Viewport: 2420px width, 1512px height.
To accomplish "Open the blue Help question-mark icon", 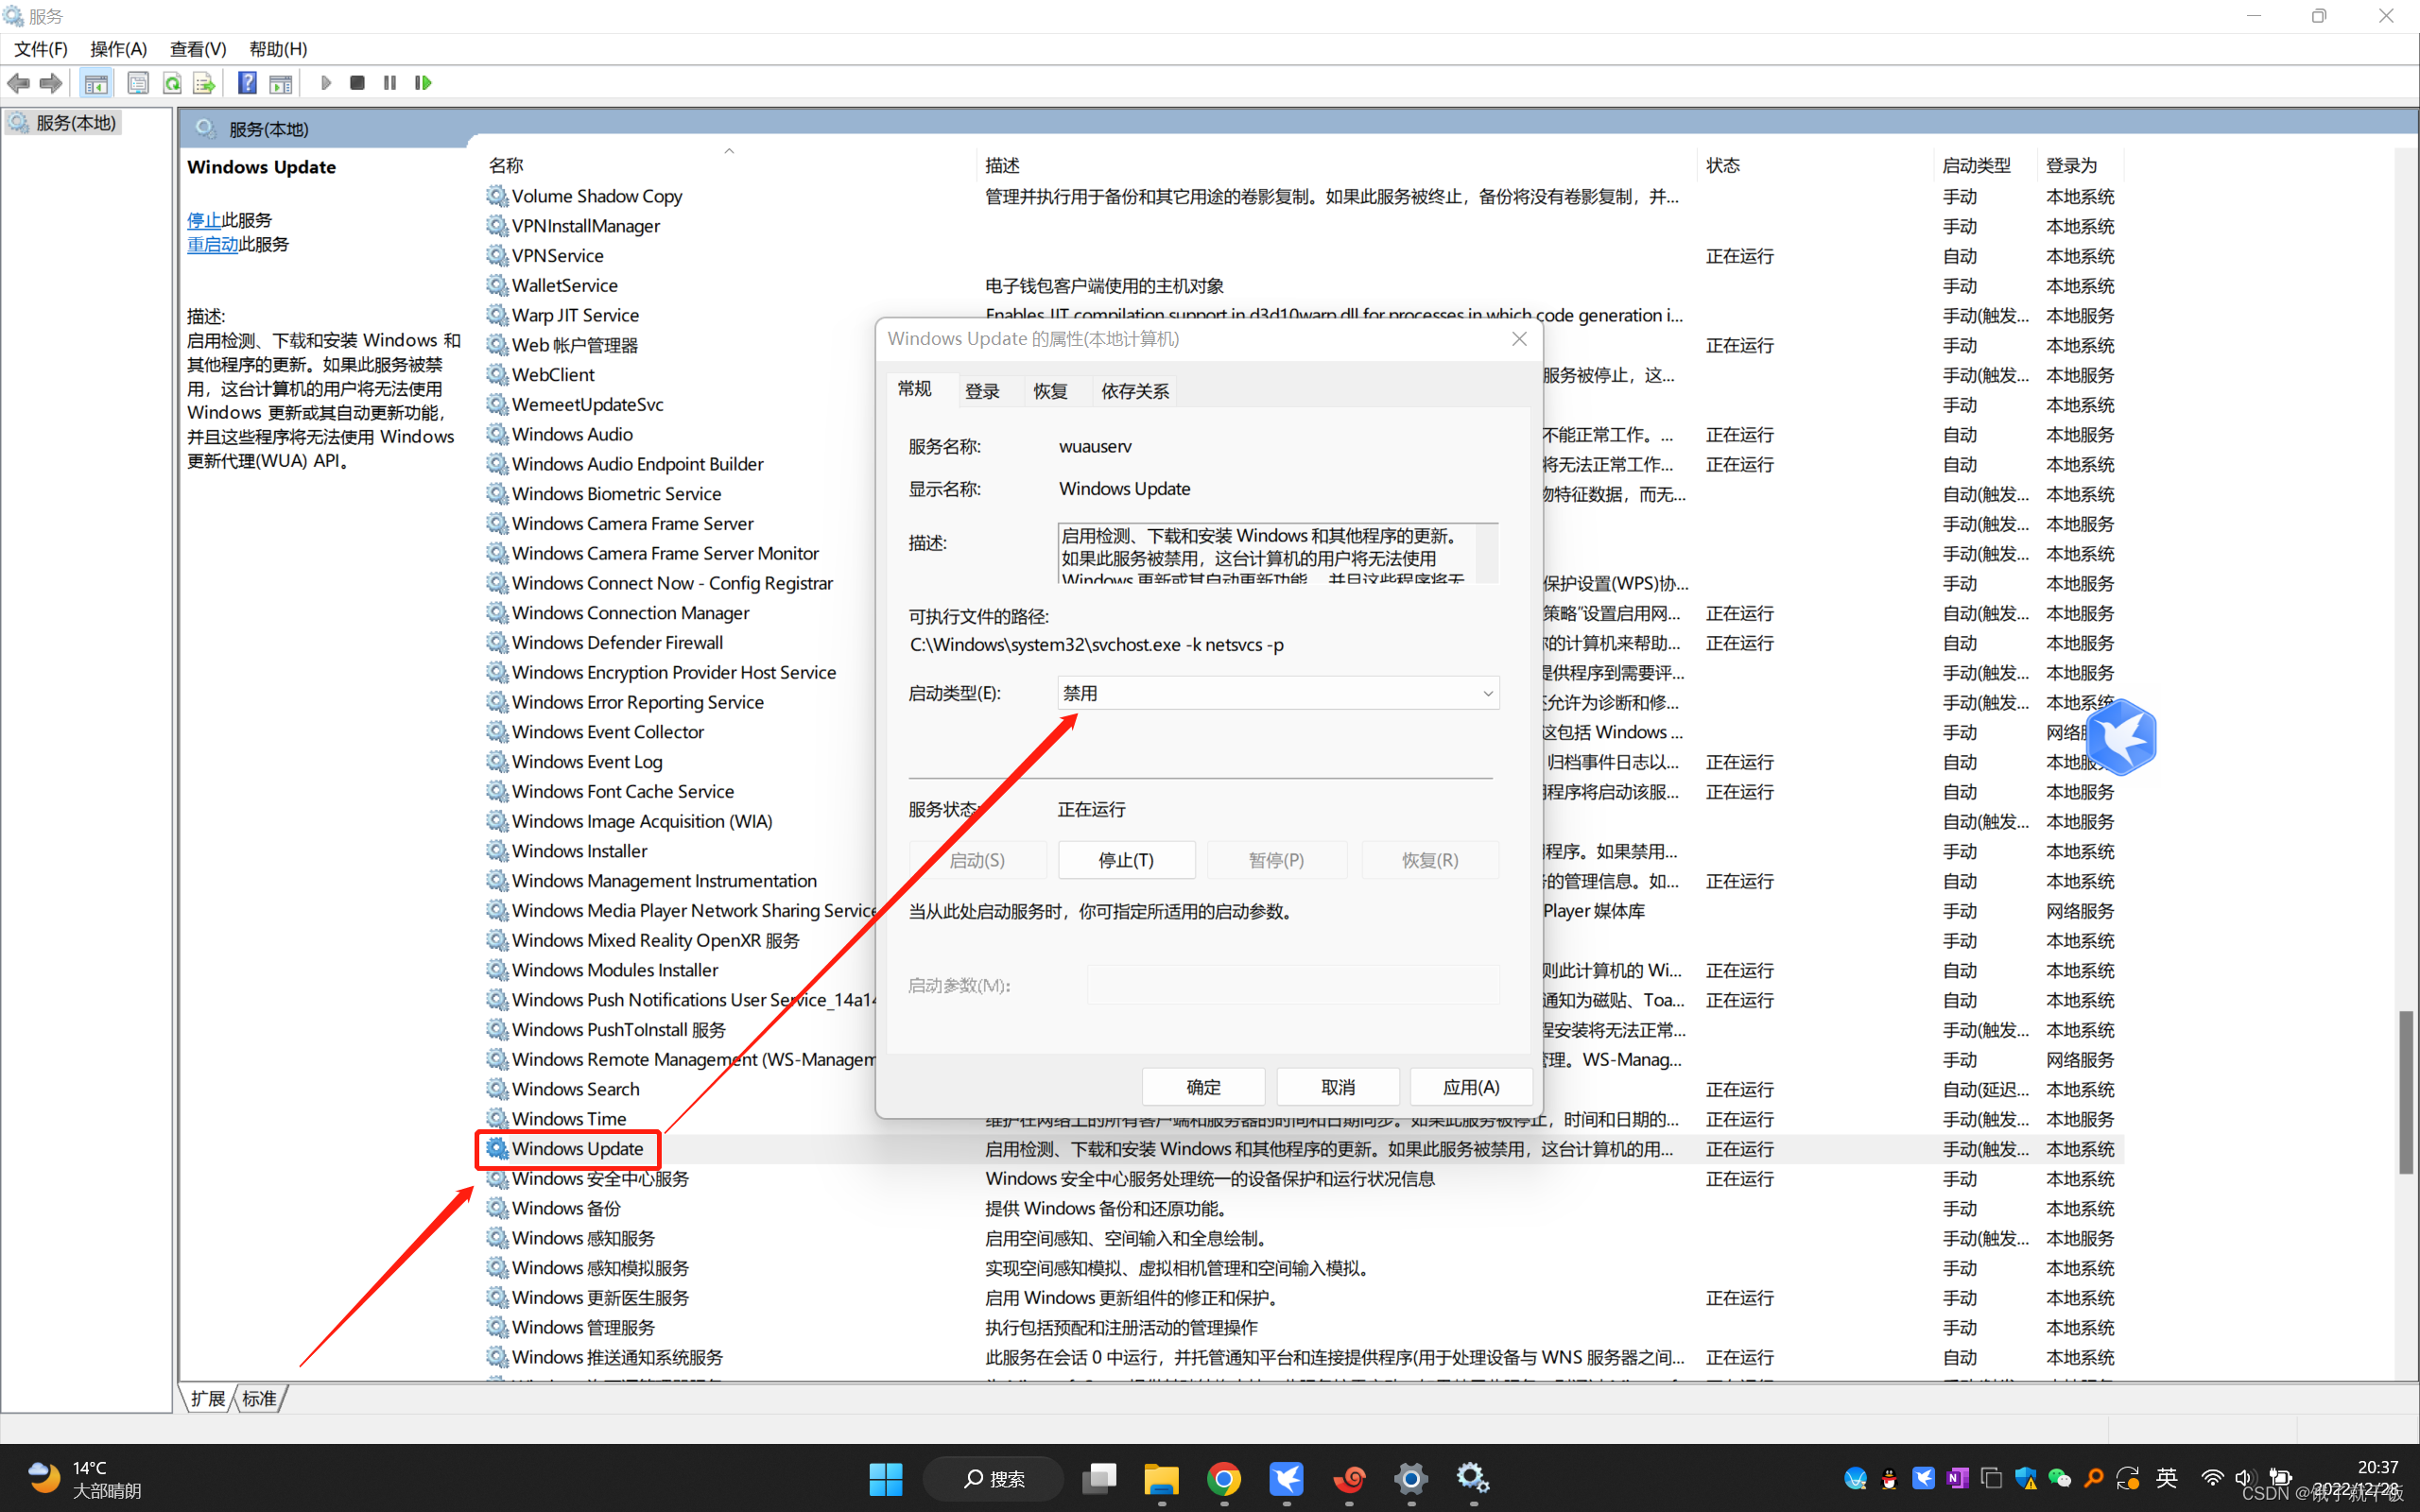I will pyautogui.click(x=247, y=83).
